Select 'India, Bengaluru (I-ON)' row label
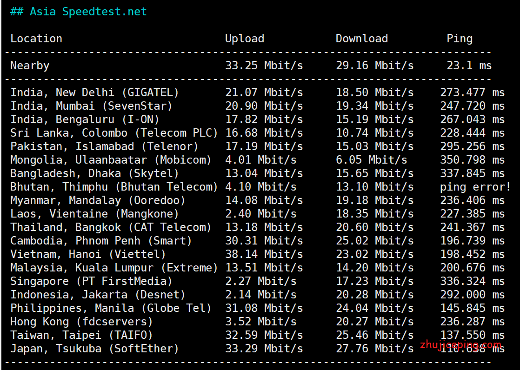The image size is (520, 370). tap(85, 119)
